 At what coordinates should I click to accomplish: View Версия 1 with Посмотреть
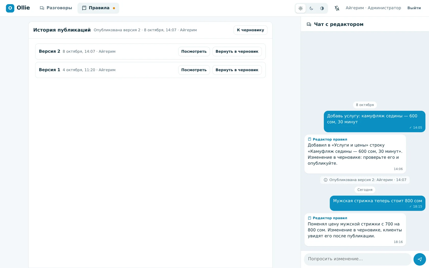pos(194,70)
